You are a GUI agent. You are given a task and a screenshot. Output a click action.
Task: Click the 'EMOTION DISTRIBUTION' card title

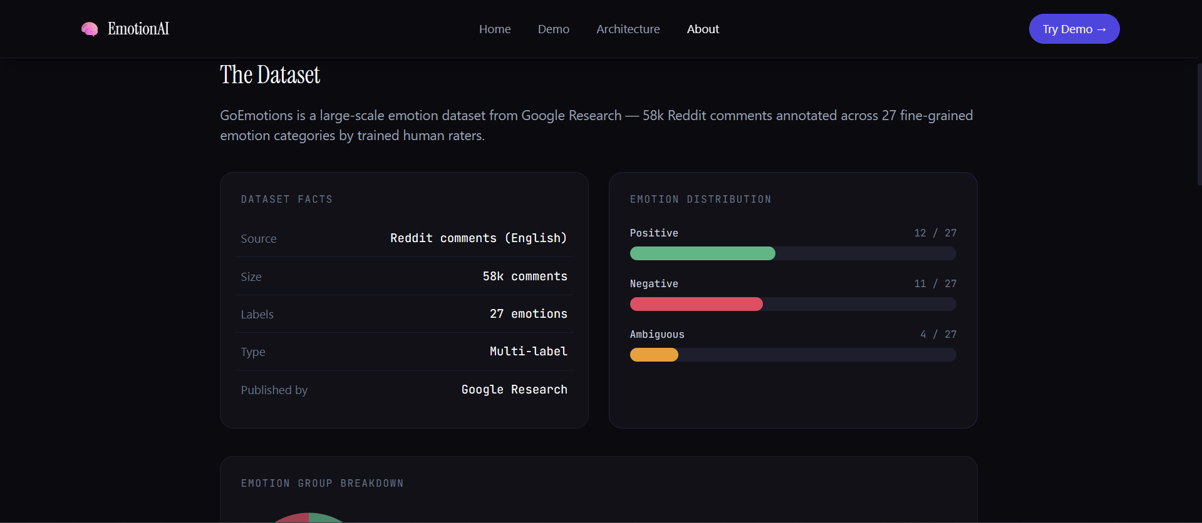(x=701, y=199)
